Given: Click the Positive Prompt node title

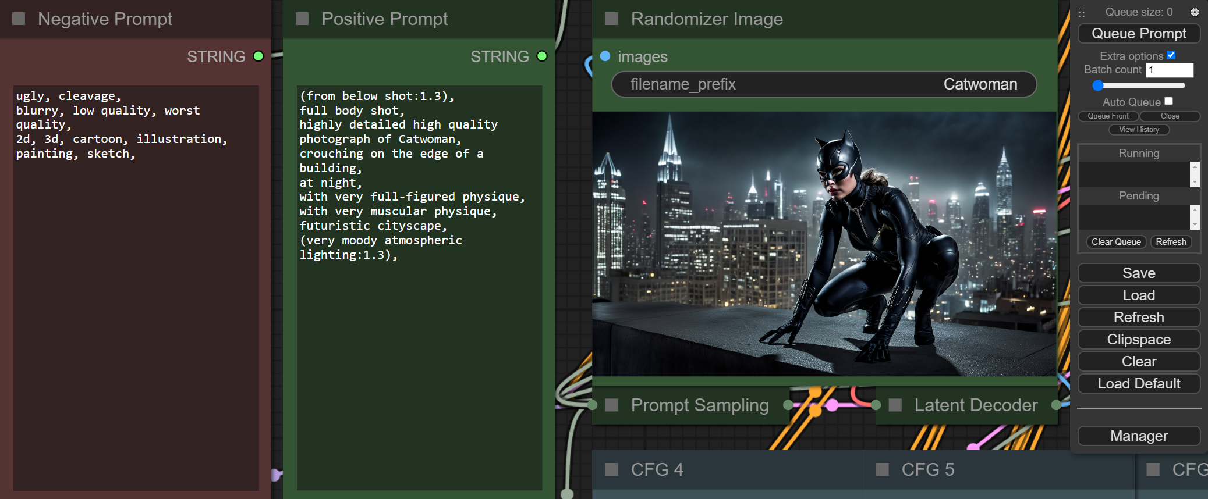Looking at the screenshot, I should tap(385, 19).
